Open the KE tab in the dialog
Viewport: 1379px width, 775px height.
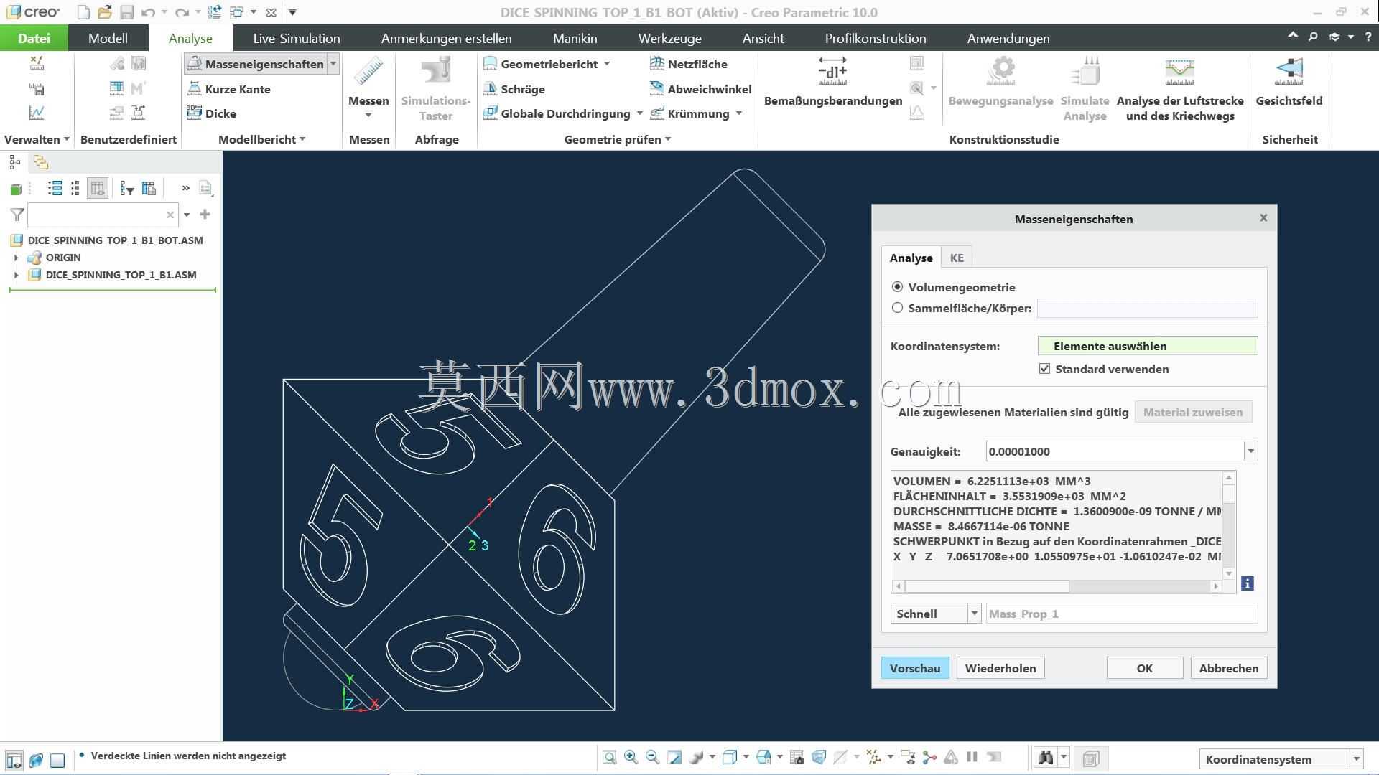tap(956, 258)
